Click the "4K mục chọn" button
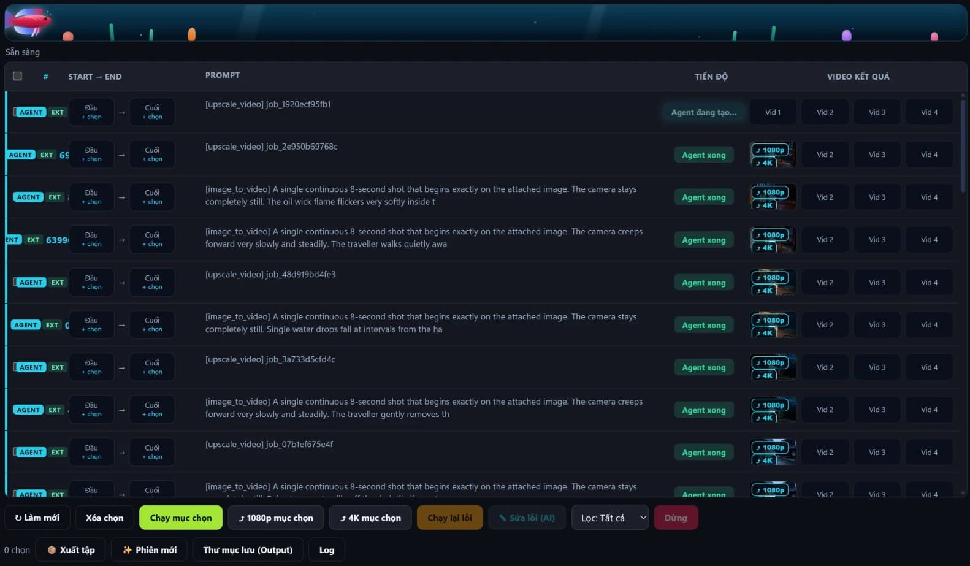The image size is (970, 566). click(370, 518)
